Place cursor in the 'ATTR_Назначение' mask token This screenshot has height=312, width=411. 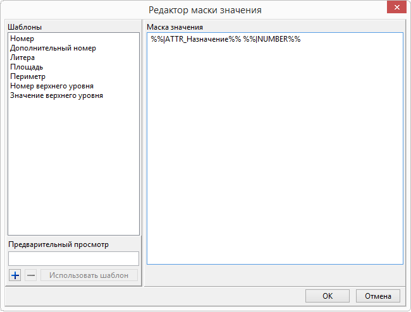pos(196,39)
